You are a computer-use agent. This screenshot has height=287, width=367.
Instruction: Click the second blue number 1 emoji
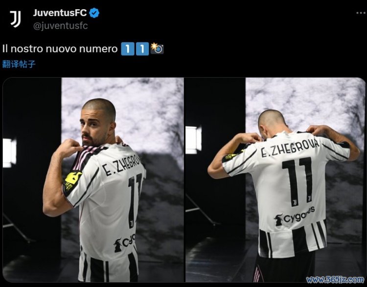click(x=142, y=49)
